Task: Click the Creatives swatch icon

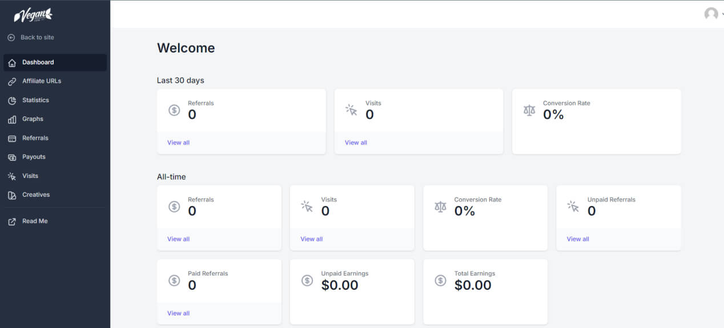Action: [12, 195]
